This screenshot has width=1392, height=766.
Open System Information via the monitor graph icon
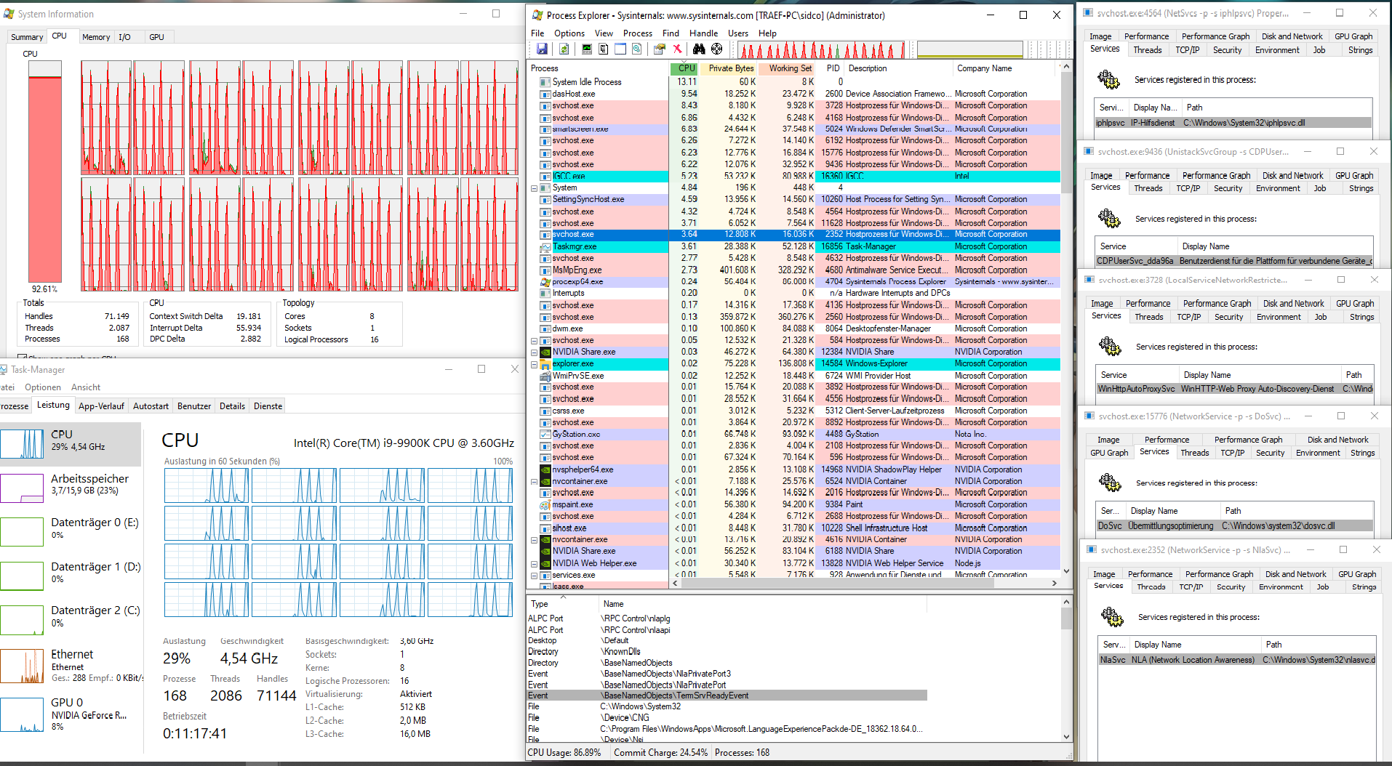pyautogui.click(x=586, y=49)
